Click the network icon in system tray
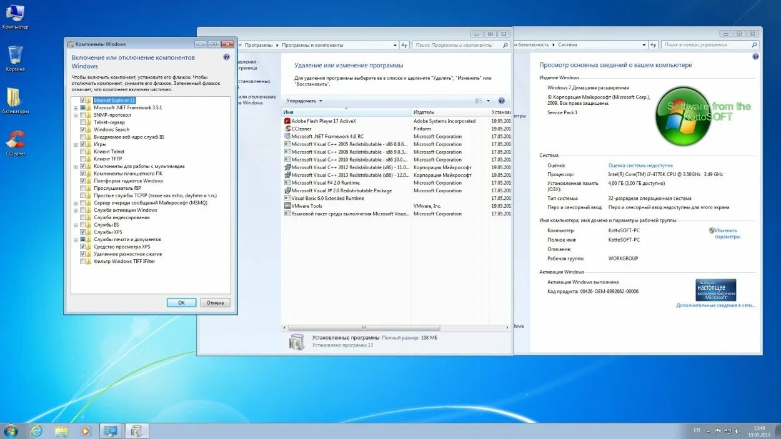Image resolution: width=781 pixels, height=439 pixels. [728, 430]
